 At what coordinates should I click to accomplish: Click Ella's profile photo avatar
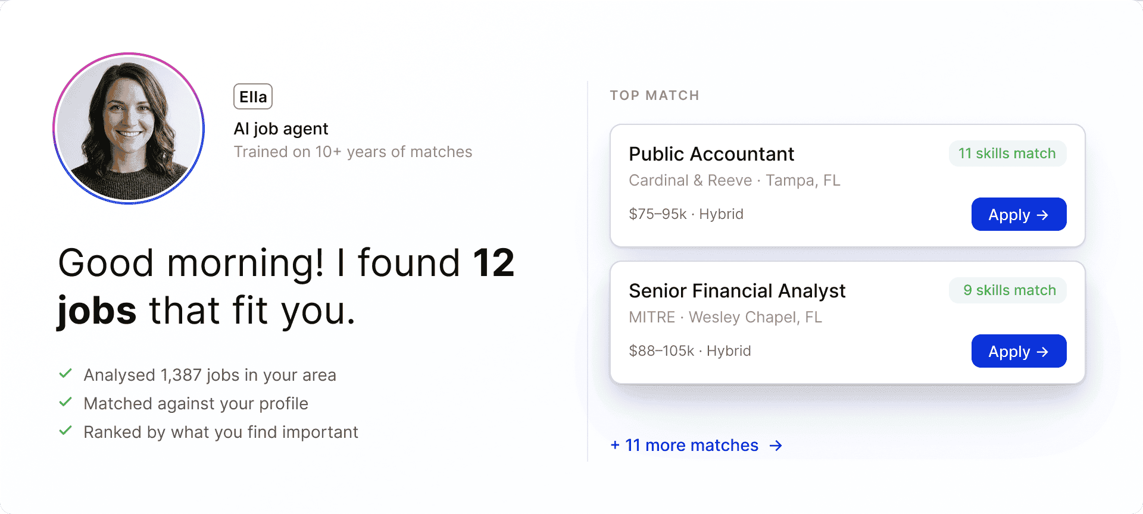pos(129,128)
